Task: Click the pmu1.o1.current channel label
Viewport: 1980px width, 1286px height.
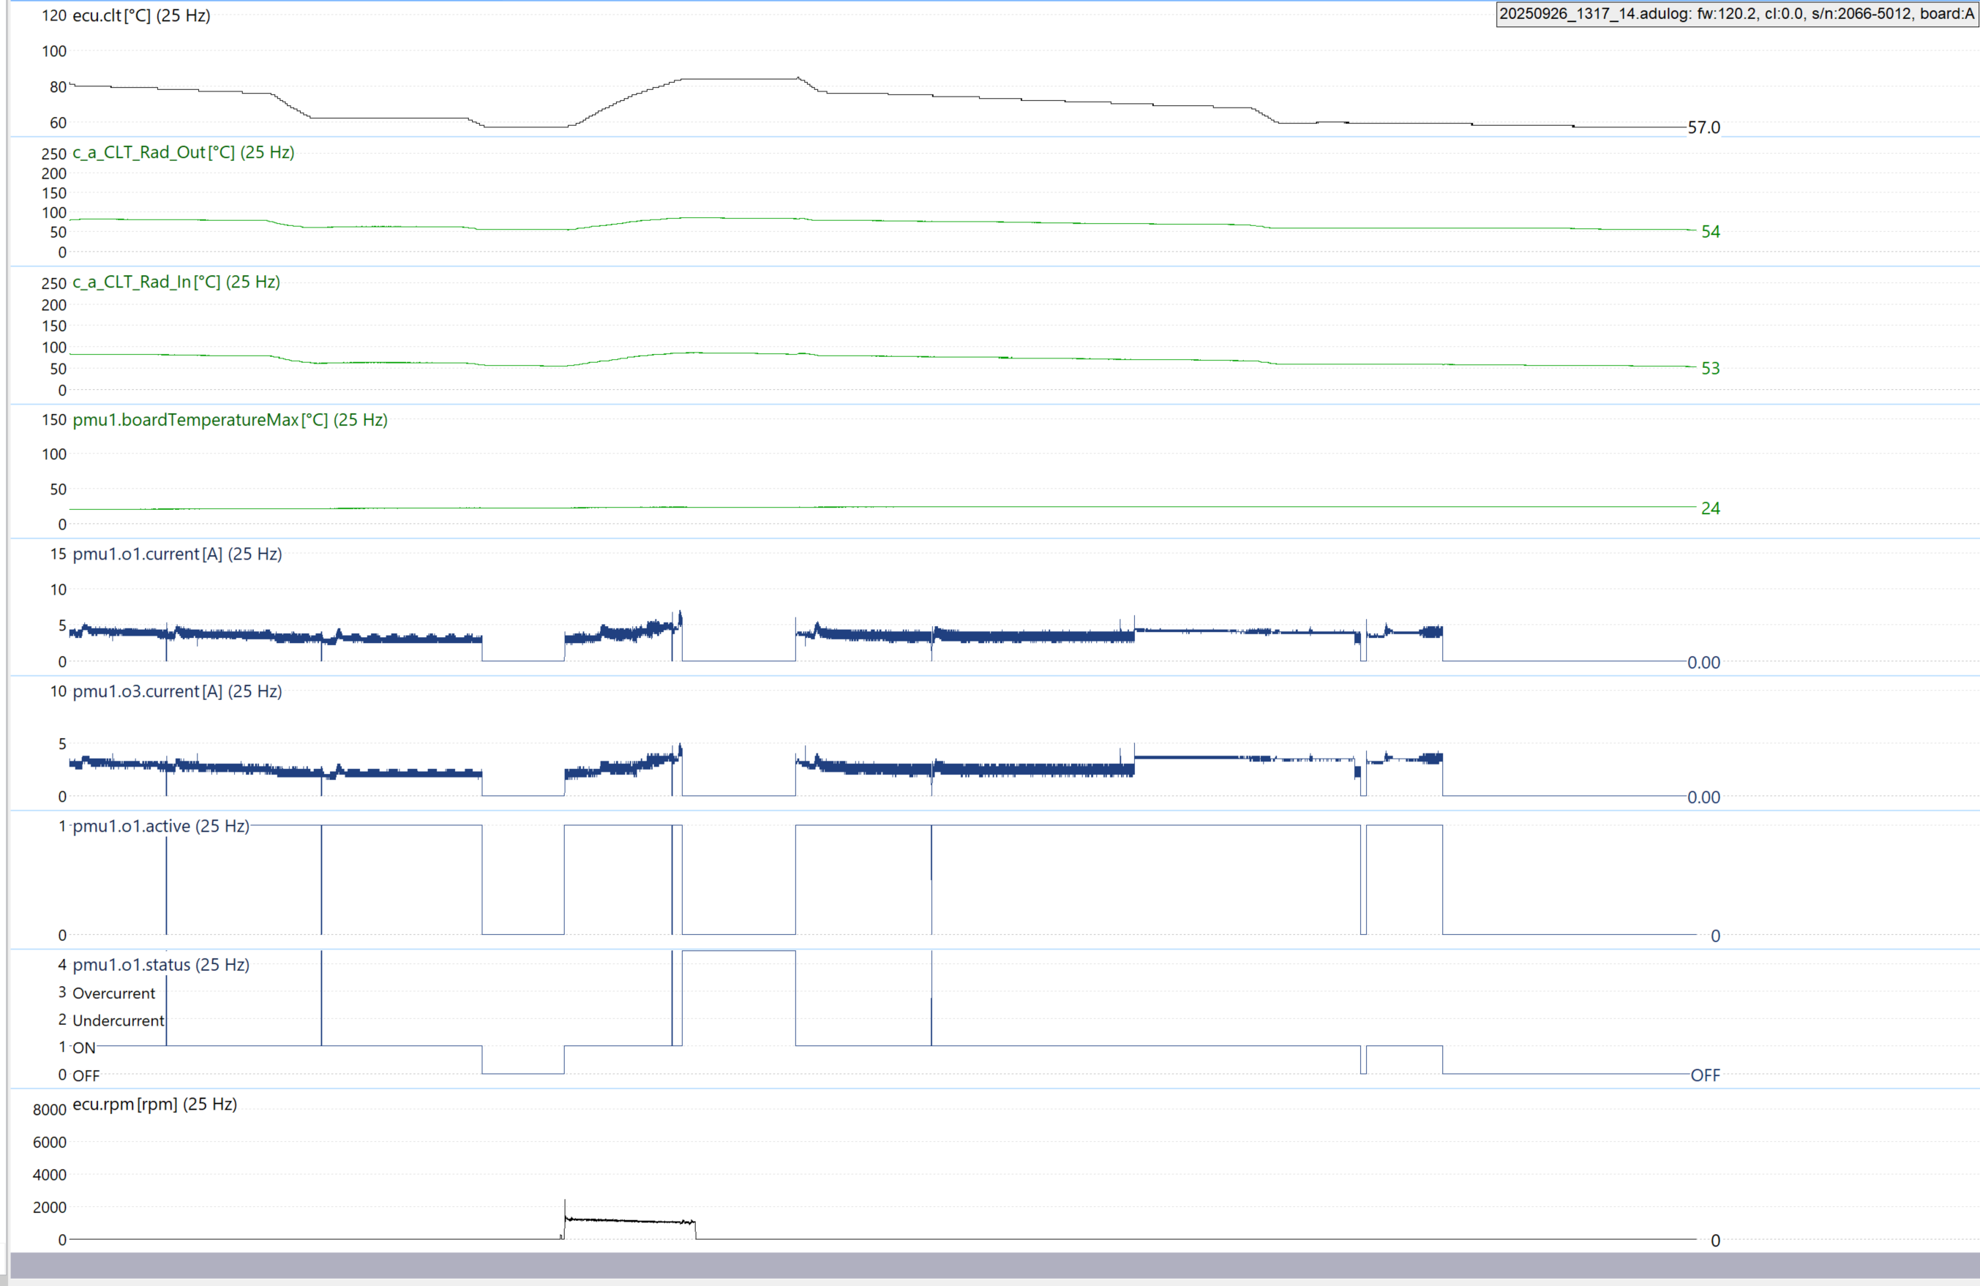Action: (176, 554)
